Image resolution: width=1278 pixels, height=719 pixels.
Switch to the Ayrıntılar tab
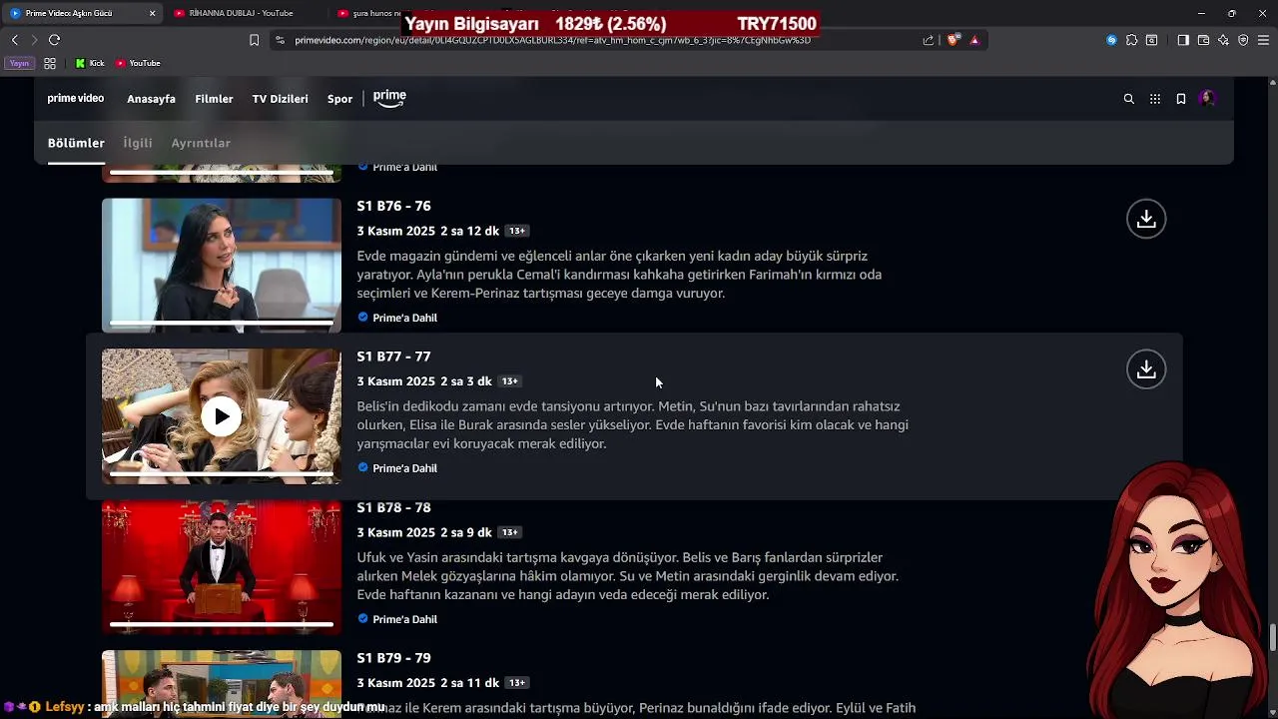click(201, 143)
